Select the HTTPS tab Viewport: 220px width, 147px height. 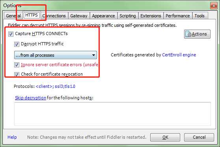point(32,15)
